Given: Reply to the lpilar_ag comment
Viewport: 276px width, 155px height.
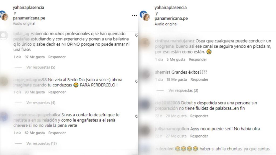Looking at the screenshot, I should [57, 57].
